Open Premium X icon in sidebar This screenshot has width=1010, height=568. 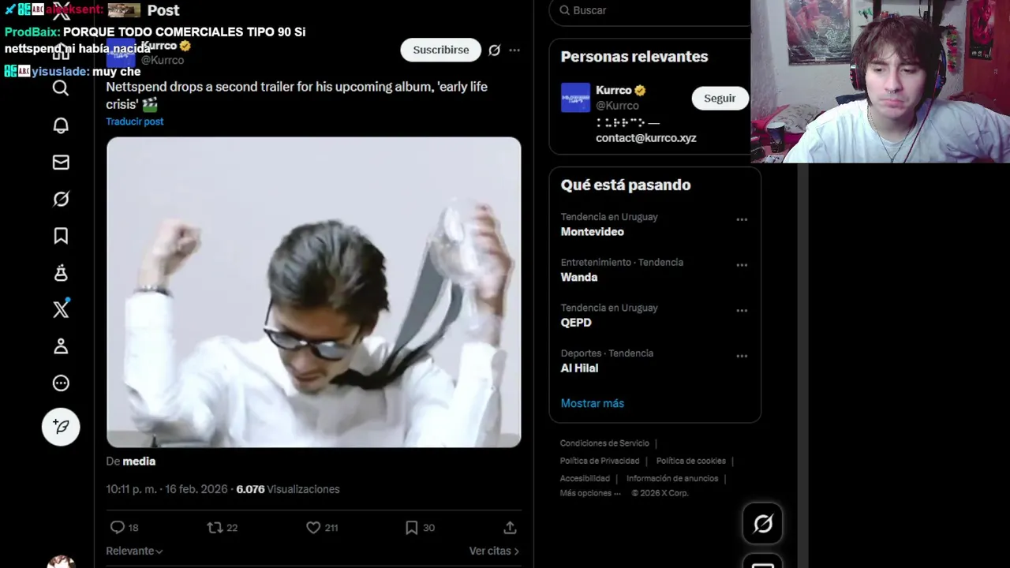point(61,309)
